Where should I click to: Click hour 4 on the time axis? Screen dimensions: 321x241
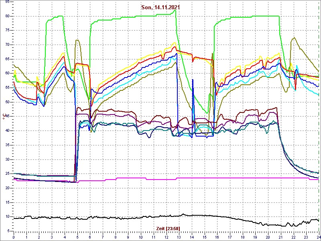(65, 236)
